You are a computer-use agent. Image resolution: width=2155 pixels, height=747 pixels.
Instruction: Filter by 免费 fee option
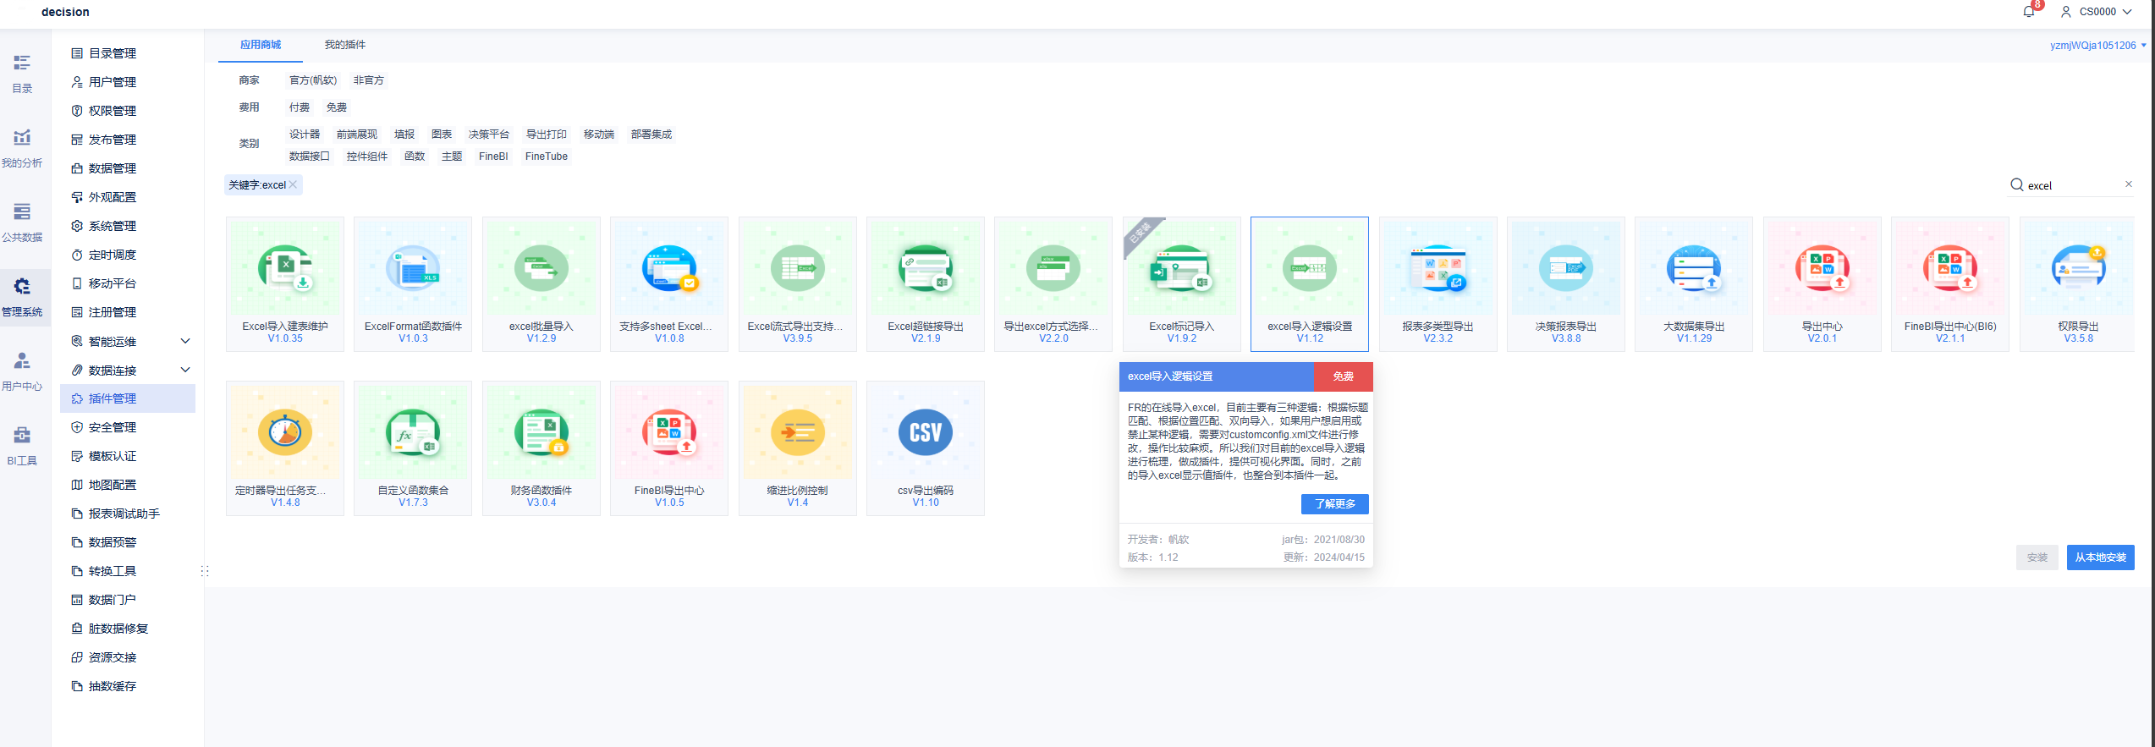(x=337, y=107)
